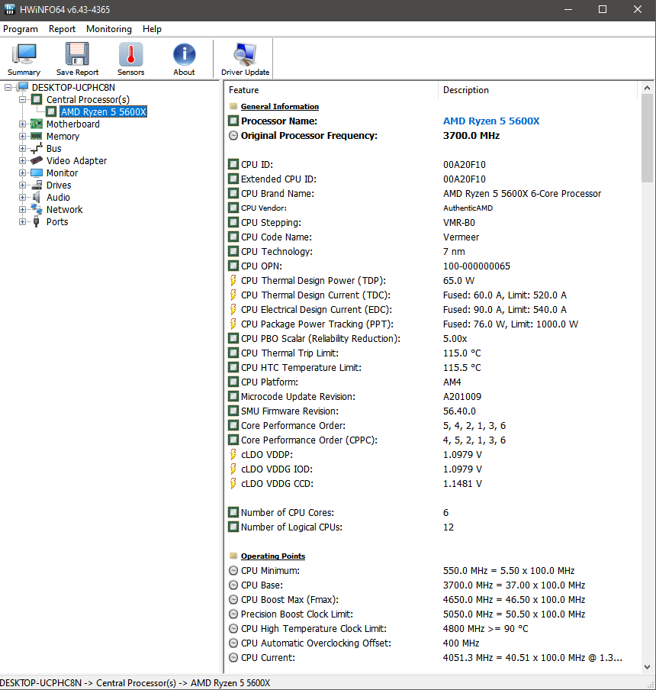656x690 pixels.
Task: Click the Drives icon in tree
Action: tap(37, 185)
